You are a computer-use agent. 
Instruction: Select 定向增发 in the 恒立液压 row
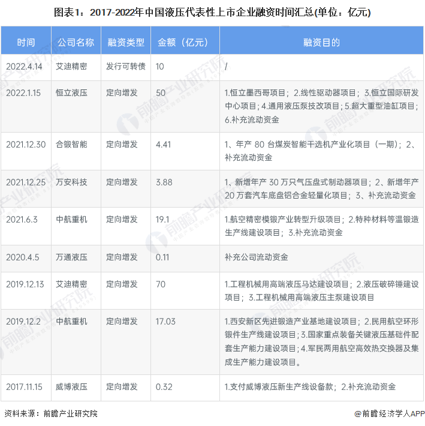122,93
